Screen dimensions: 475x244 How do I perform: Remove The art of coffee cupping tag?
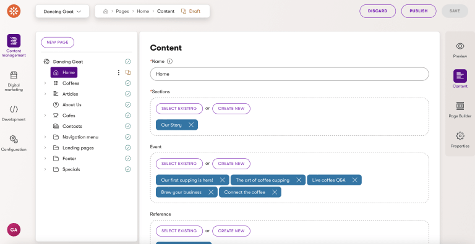click(299, 180)
